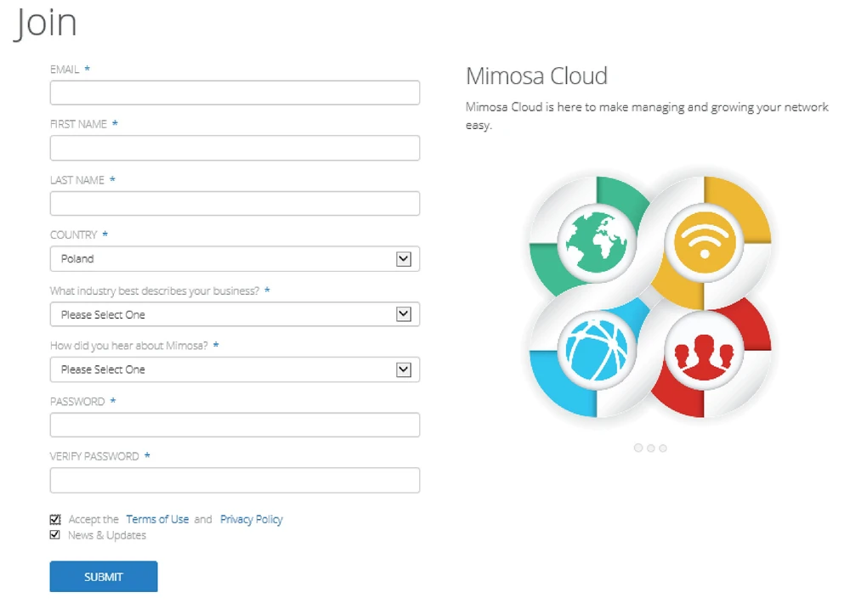Focus the First Name text field
Viewport: 850px width, 615px height.
click(x=235, y=148)
